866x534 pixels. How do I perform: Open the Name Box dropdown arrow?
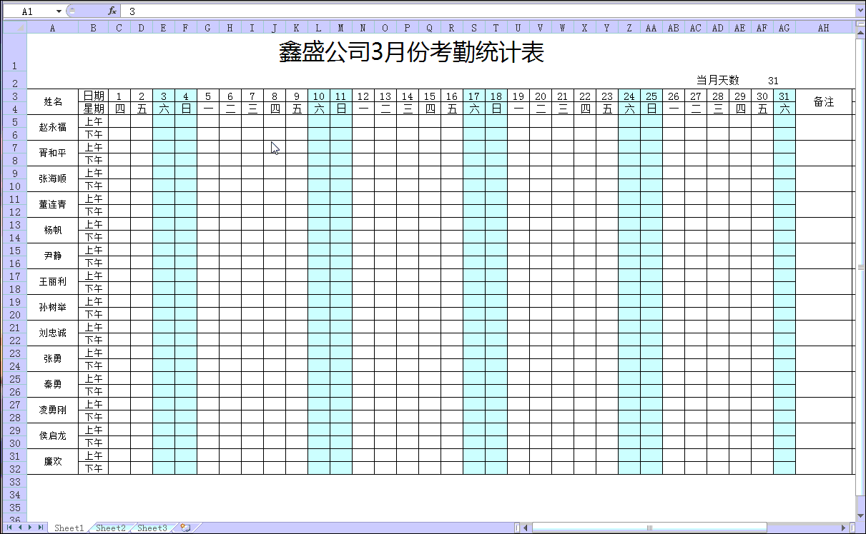(59, 11)
